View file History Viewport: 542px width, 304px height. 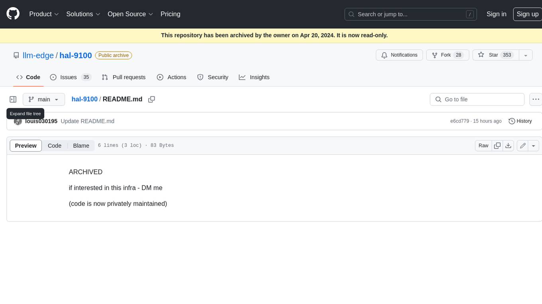click(520, 121)
